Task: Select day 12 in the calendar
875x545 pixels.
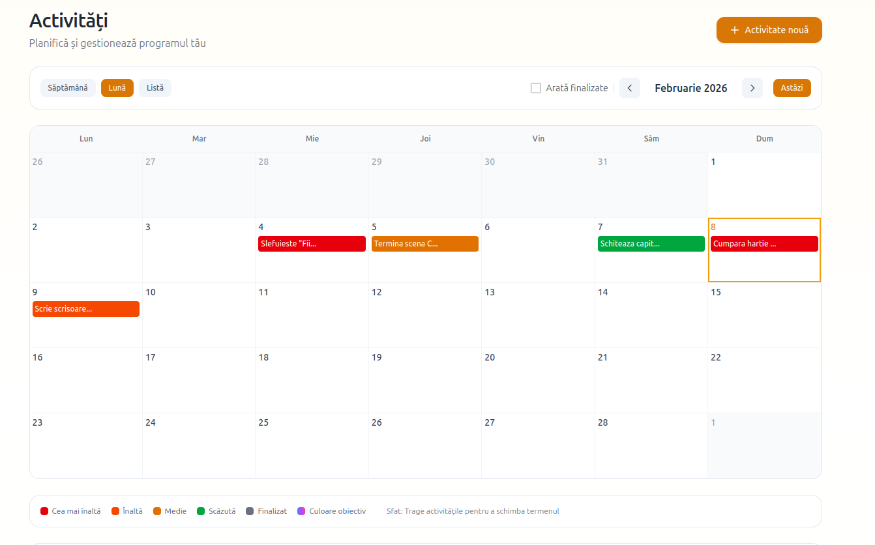Action: [425, 316]
